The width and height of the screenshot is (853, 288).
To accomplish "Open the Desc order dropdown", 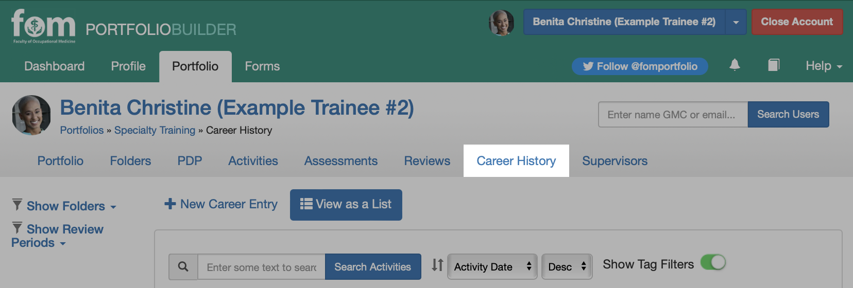I will (x=567, y=267).
